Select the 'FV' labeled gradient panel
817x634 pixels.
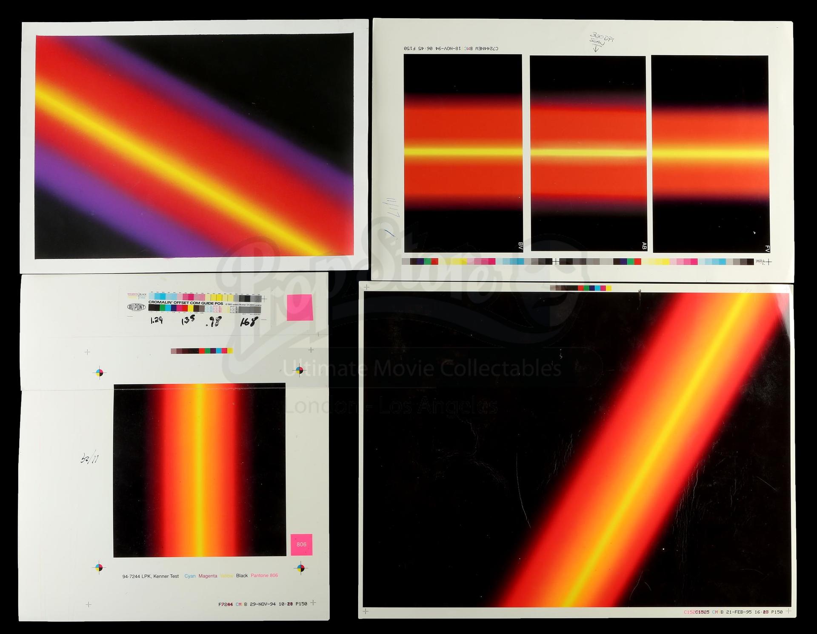tap(710, 153)
